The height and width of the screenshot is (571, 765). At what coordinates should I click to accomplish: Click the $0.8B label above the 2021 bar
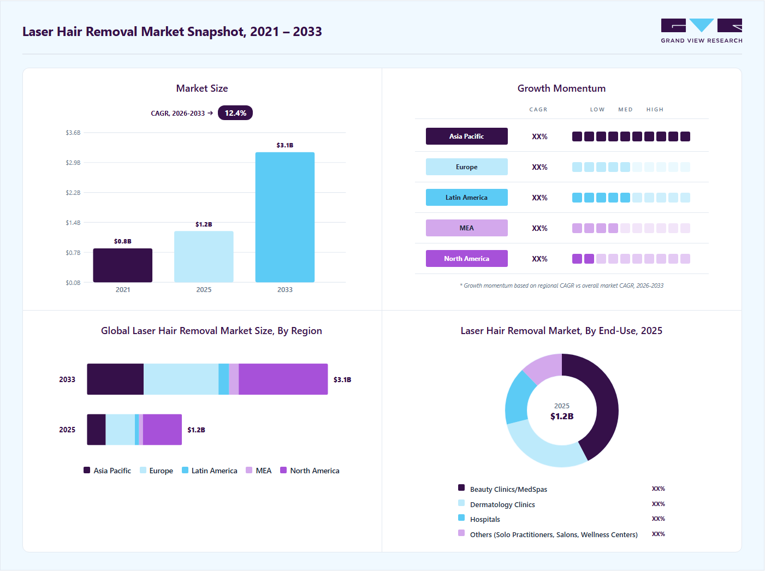click(123, 241)
